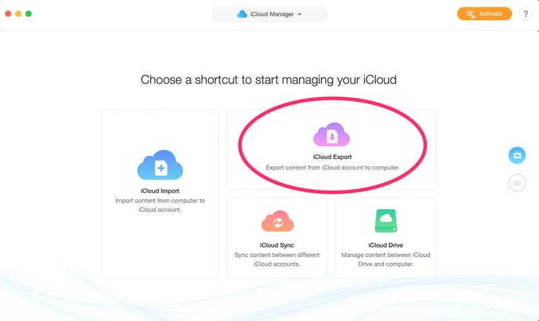Viewport: 539px width, 321px height.
Task: Click the iCloud Import cloud icon
Action: (x=160, y=165)
